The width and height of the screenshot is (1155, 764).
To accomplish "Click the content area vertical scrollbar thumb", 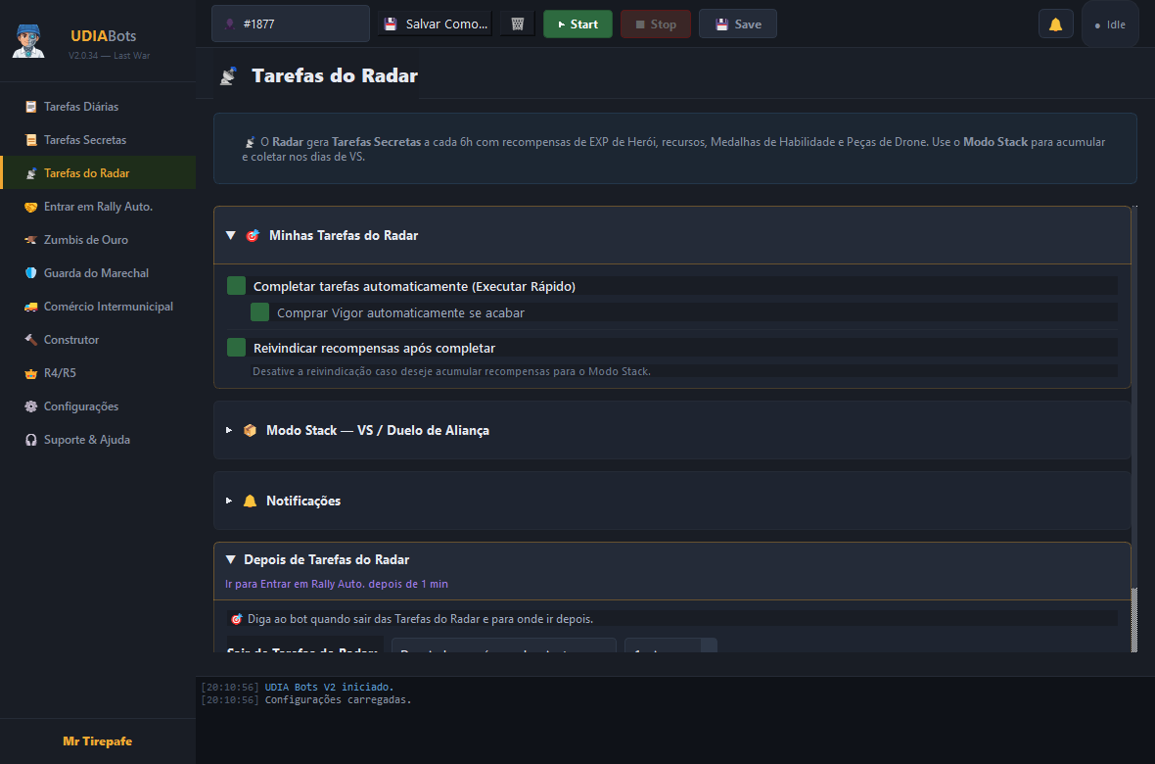I will (x=1134, y=619).
